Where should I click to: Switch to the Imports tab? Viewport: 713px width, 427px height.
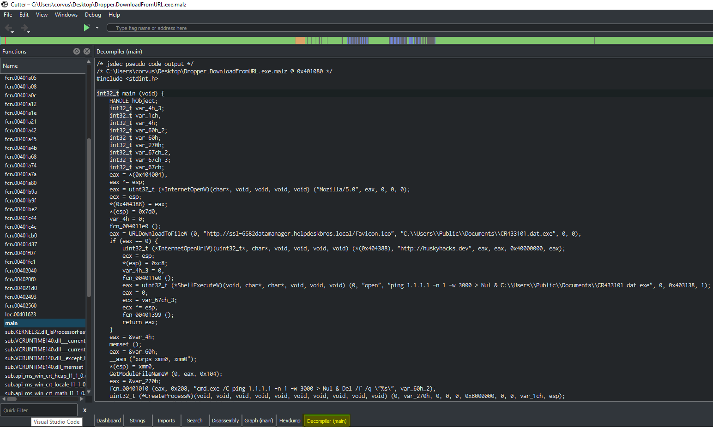coord(166,421)
